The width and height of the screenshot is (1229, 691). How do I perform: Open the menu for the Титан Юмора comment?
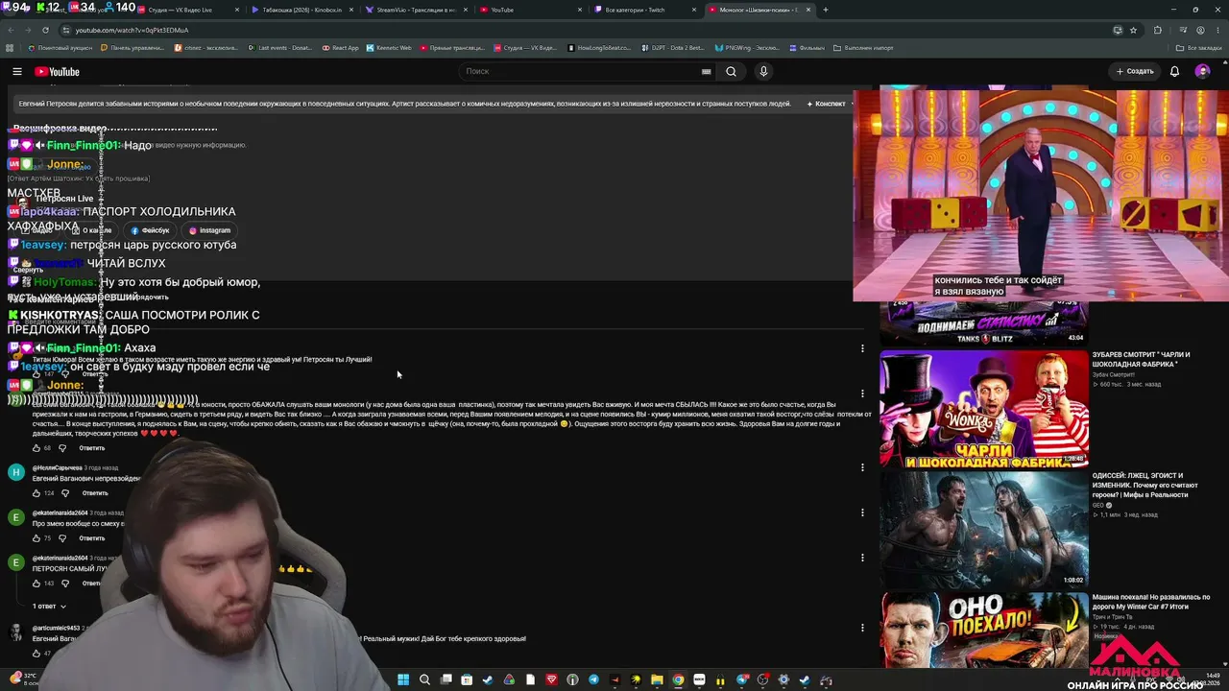(x=862, y=348)
